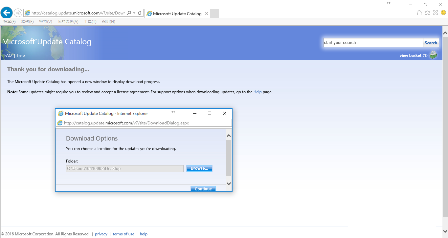Click the page icon in main address bar
This screenshot has height=238, width=448.
pos(27,13)
